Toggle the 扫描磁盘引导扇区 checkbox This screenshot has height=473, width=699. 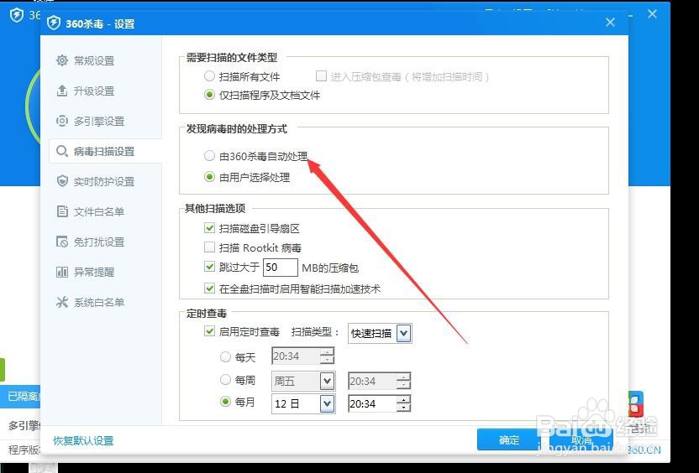pos(209,228)
